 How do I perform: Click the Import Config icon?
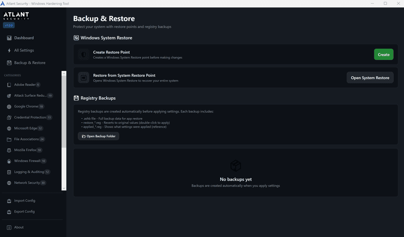point(9,201)
